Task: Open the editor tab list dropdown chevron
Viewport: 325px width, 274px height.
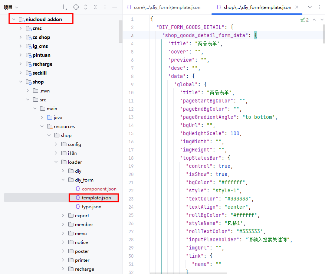Action: (310, 7)
